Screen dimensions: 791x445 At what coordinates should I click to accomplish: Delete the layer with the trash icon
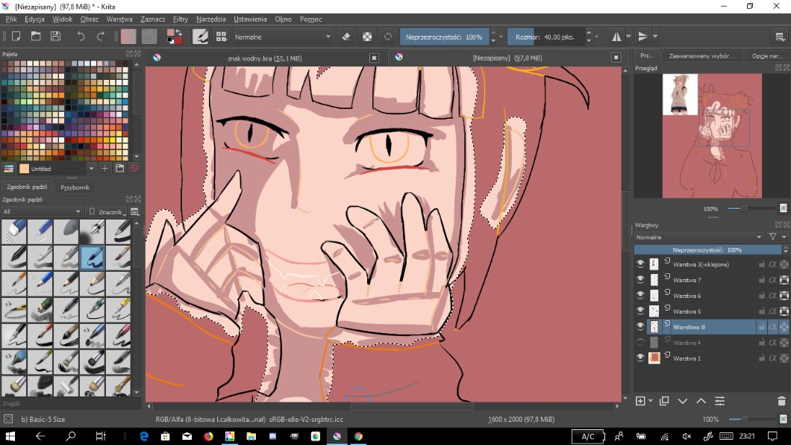pyautogui.click(x=781, y=401)
